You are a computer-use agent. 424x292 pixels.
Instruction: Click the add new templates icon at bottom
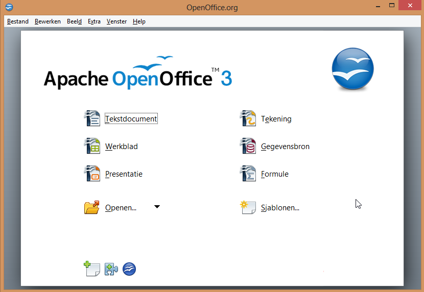[92, 269]
